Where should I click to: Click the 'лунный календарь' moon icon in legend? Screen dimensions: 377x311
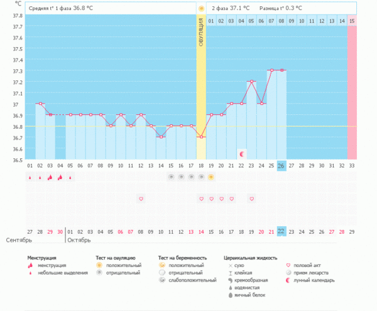pos(288,280)
